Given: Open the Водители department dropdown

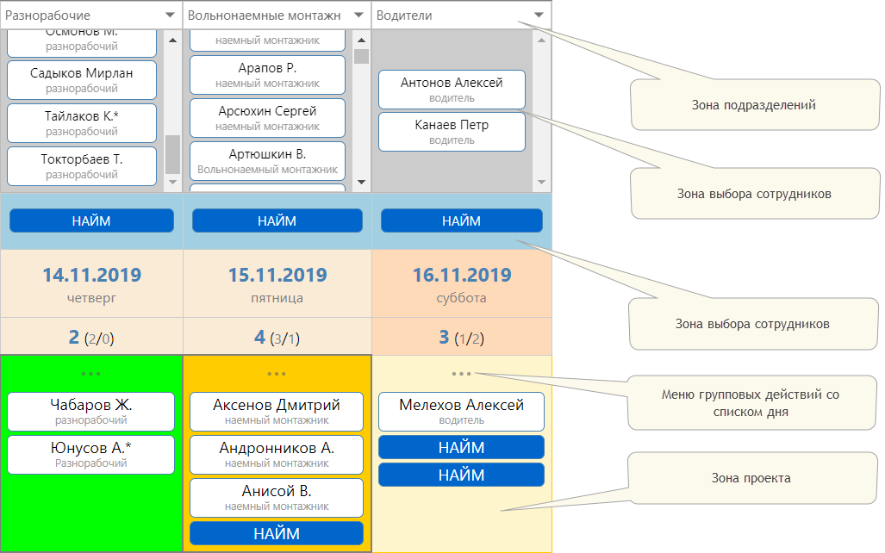Looking at the screenshot, I should [539, 16].
